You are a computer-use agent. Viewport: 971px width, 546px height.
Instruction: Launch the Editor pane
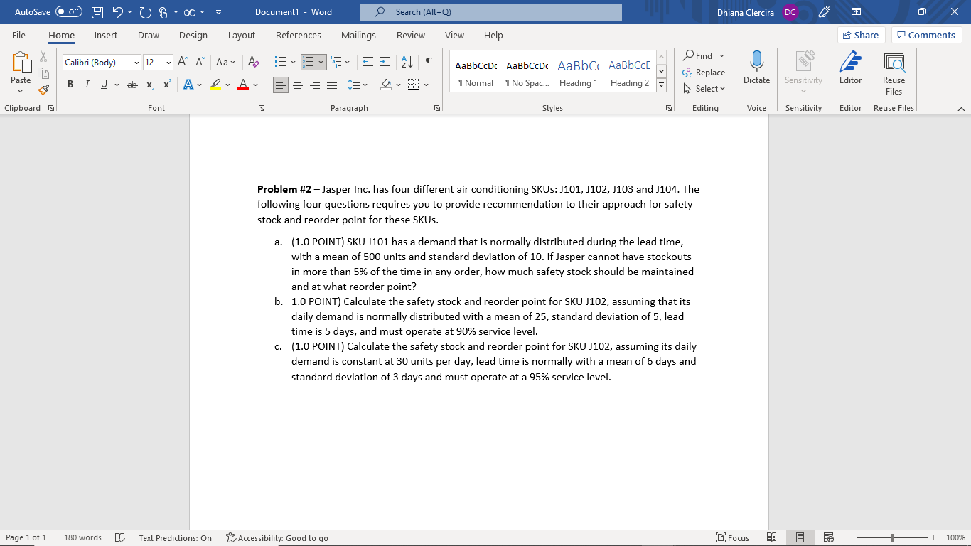tap(850, 68)
